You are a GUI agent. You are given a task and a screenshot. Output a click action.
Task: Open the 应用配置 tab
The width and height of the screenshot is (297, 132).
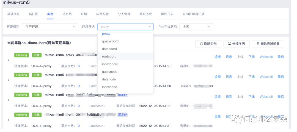point(103,14)
